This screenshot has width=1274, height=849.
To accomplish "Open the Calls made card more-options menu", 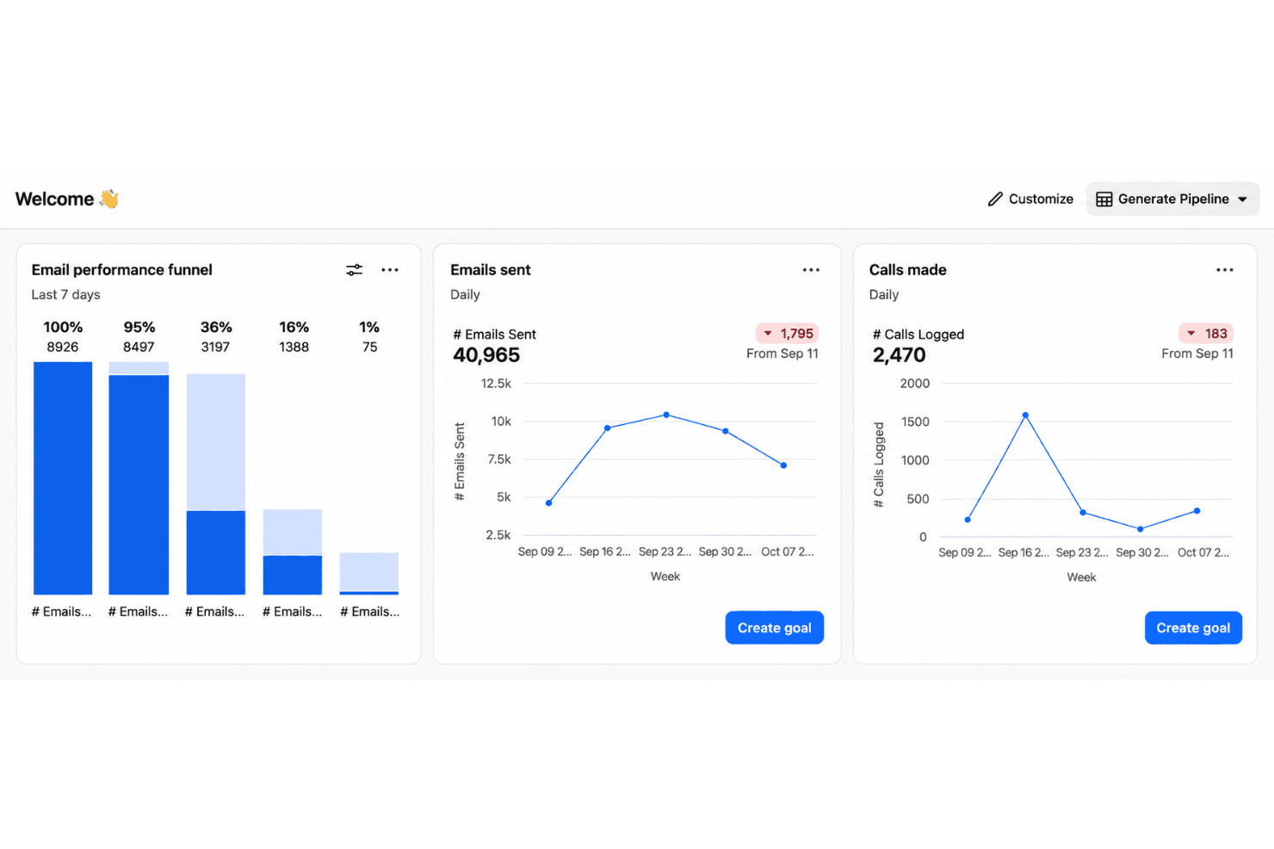I will [1225, 270].
